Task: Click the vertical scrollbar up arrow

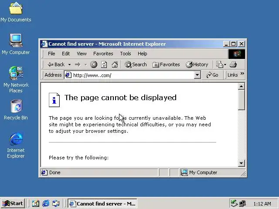Action: 241,86
